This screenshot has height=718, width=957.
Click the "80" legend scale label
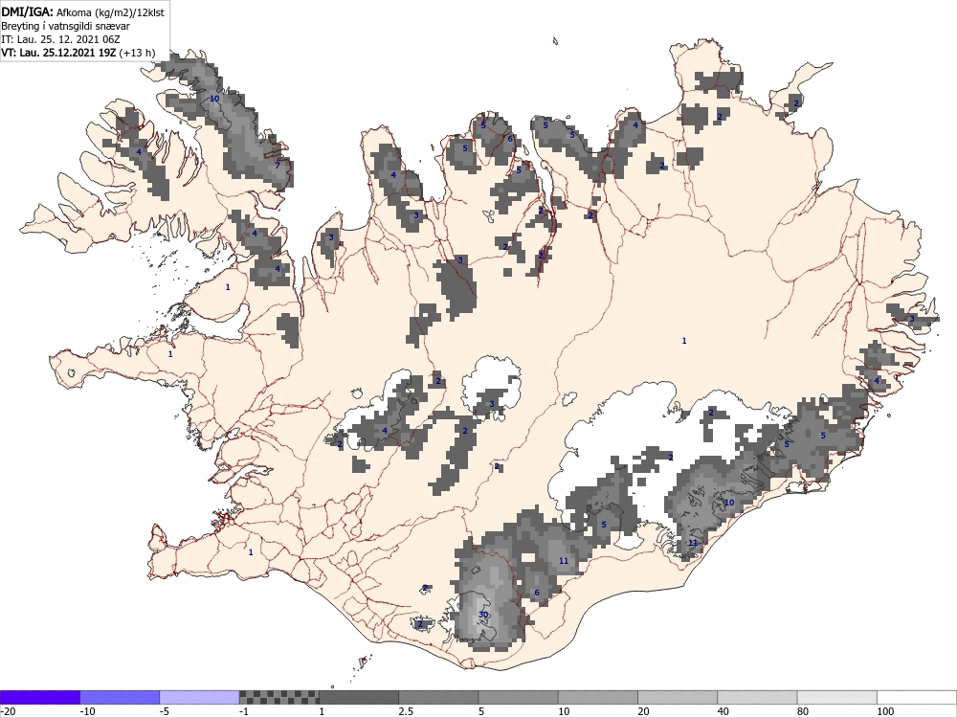point(803,711)
